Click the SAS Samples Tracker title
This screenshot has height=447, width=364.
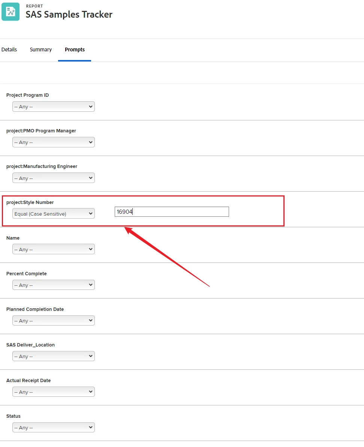coord(69,15)
